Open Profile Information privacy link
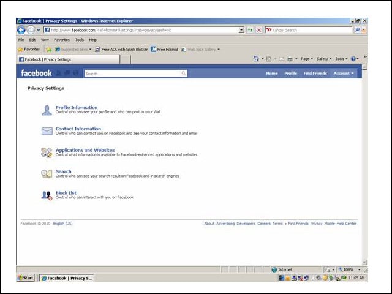The height and width of the screenshot is (294, 392). 77,108
